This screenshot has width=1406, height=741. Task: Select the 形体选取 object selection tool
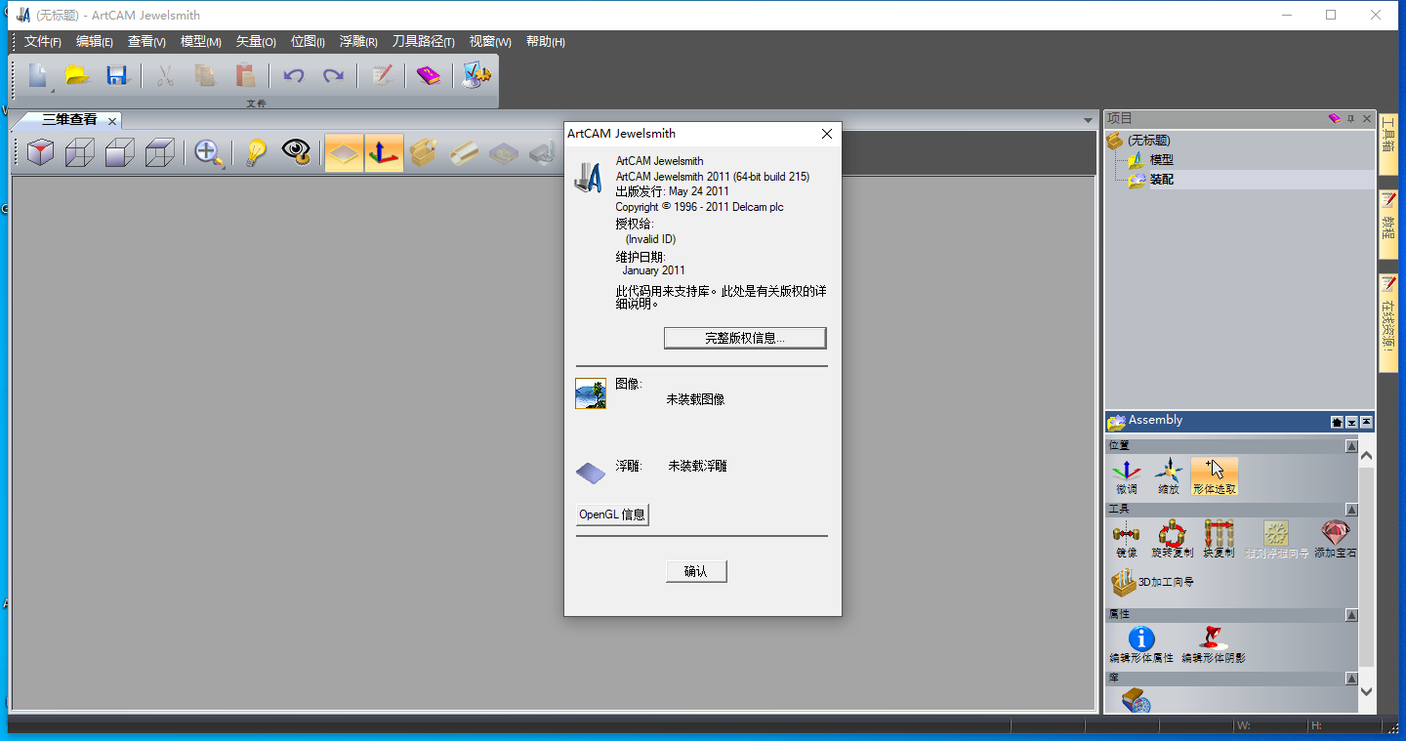click(1215, 476)
